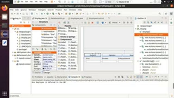
Task: Open the Terminal from the Ubuntu dock
Action: (x=5, y=26)
